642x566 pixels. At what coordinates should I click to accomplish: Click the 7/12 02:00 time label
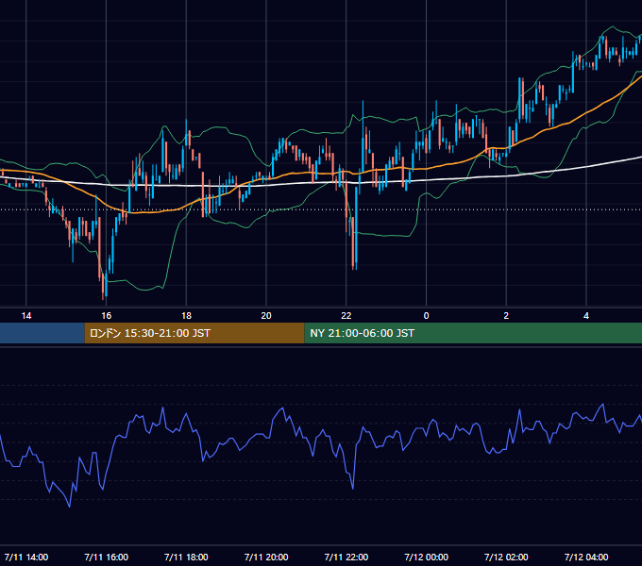(506, 557)
